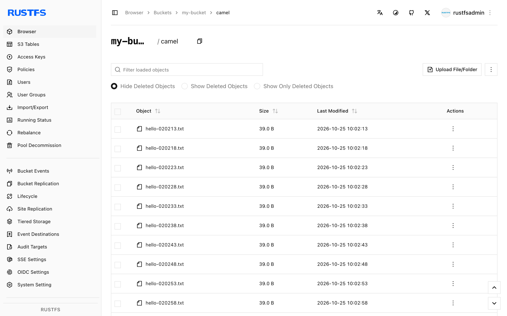The image size is (507, 316).
Task: Open row actions for hello-020213.txt
Action: coord(453,129)
